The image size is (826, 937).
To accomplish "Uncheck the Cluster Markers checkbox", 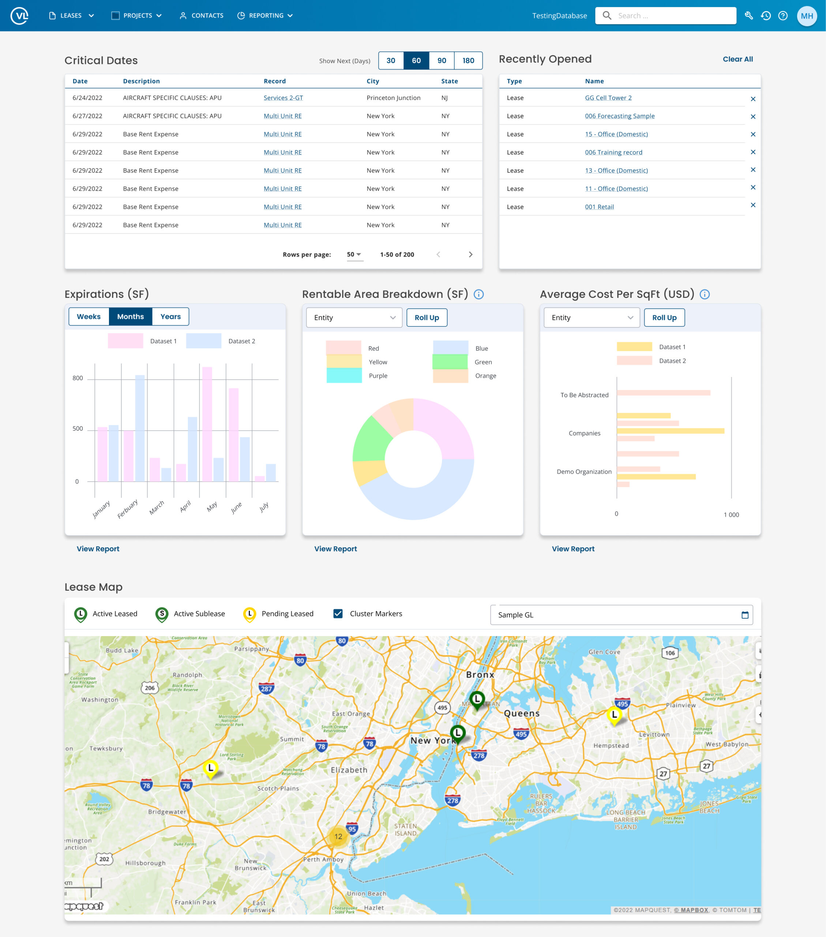I will pyautogui.click(x=338, y=613).
